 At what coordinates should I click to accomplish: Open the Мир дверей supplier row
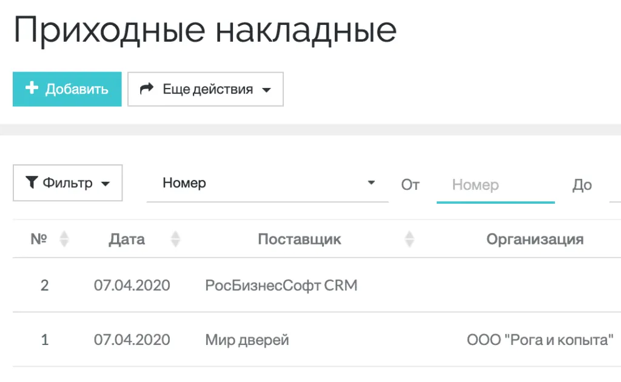[247, 340]
